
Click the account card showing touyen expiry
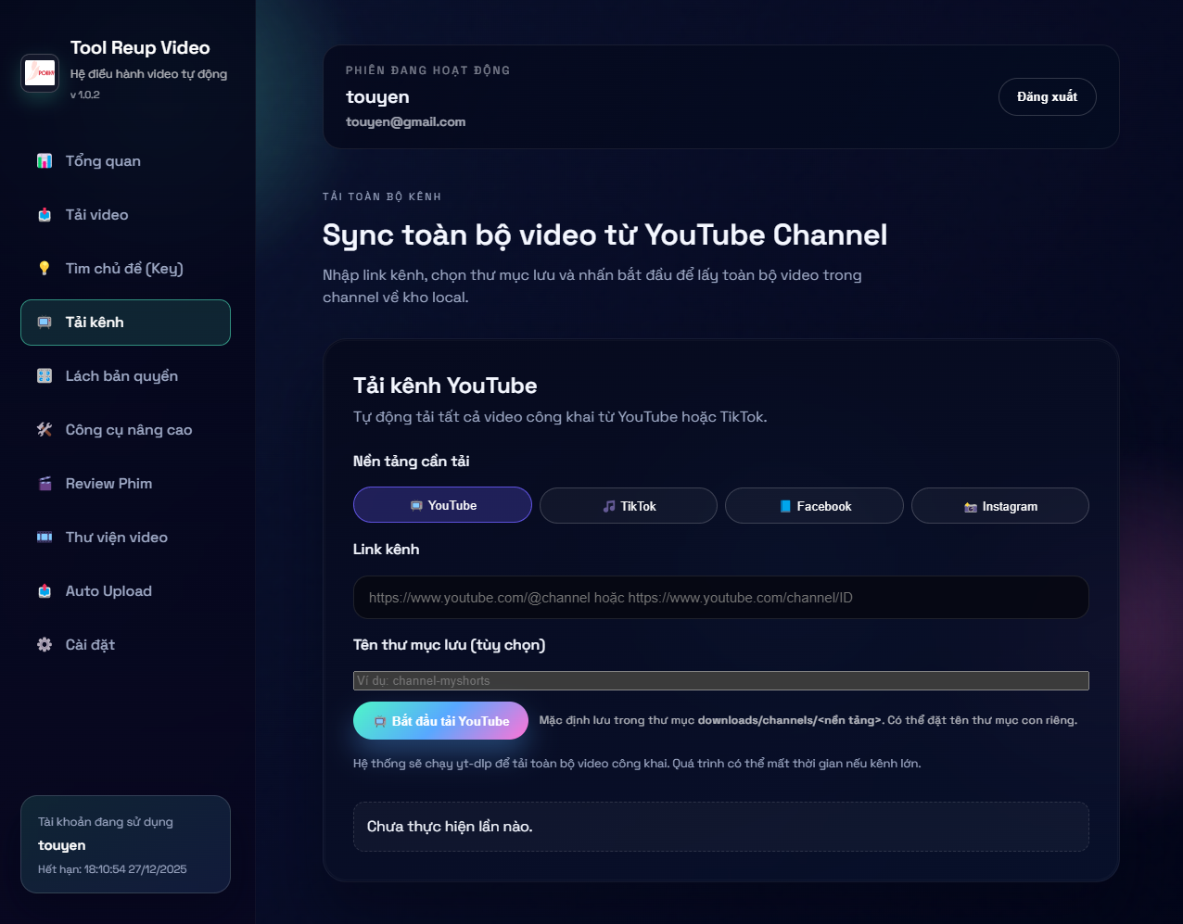pos(125,844)
